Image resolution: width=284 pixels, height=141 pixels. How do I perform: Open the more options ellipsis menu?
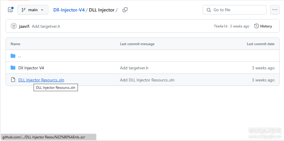click(x=275, y=10)
